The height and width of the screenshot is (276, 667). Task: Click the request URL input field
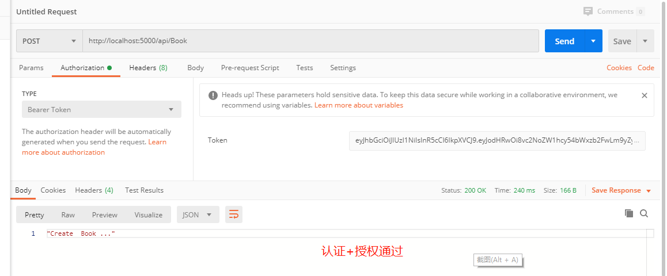pyautogui.click(x=310, y=41)
